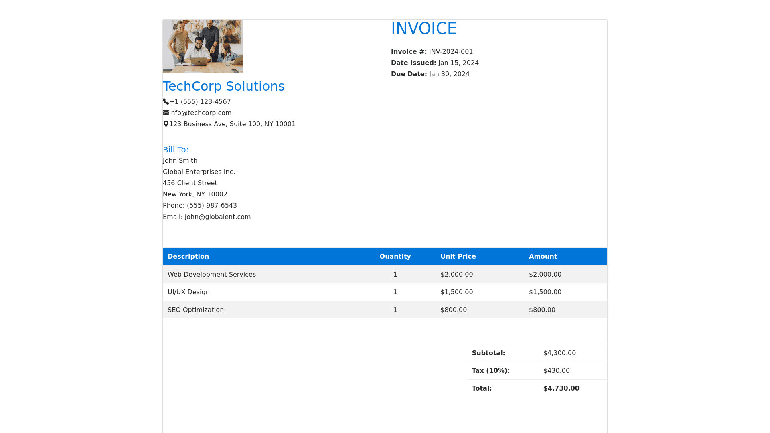The height and width of the screenshot is (433, 770).
Task: Click the Quantity column header
Action: click(395, 257)
